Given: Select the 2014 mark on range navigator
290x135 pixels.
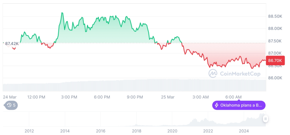Looking at the screenshot, I should pos(65,131).
